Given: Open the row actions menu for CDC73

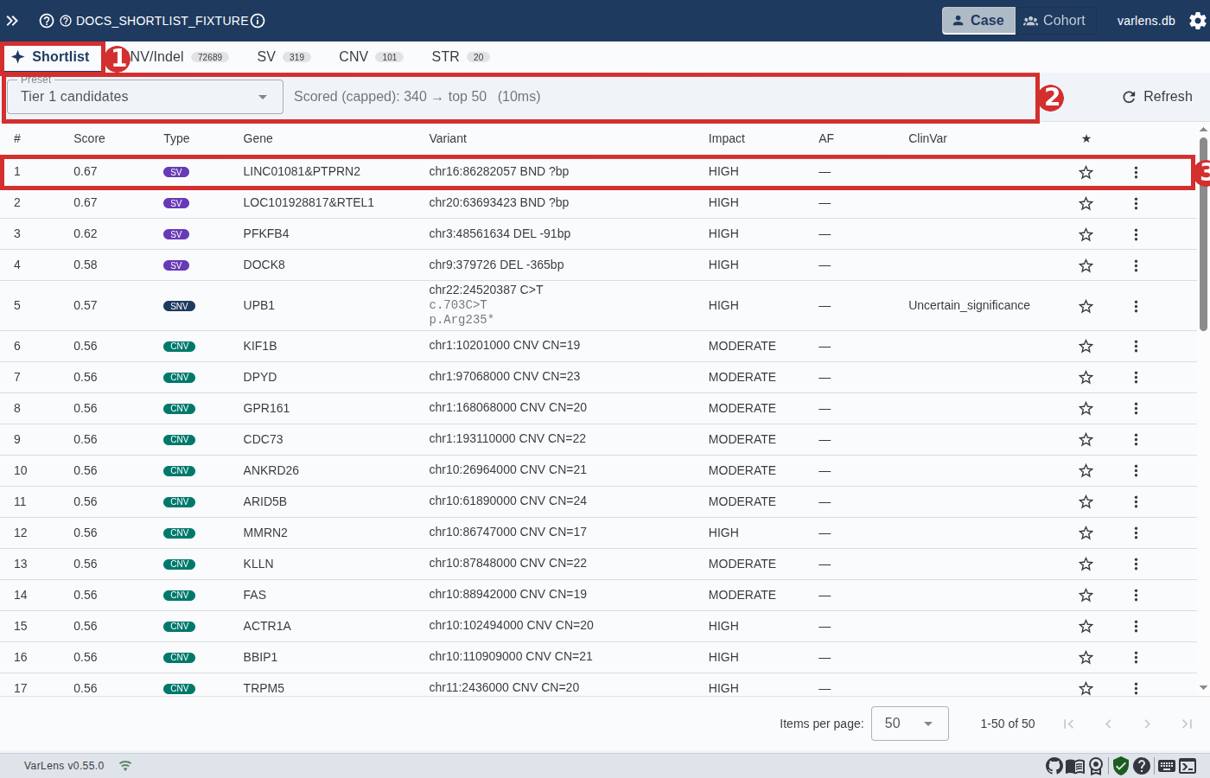Looking at the screenshot, I should click(1136, 440).
